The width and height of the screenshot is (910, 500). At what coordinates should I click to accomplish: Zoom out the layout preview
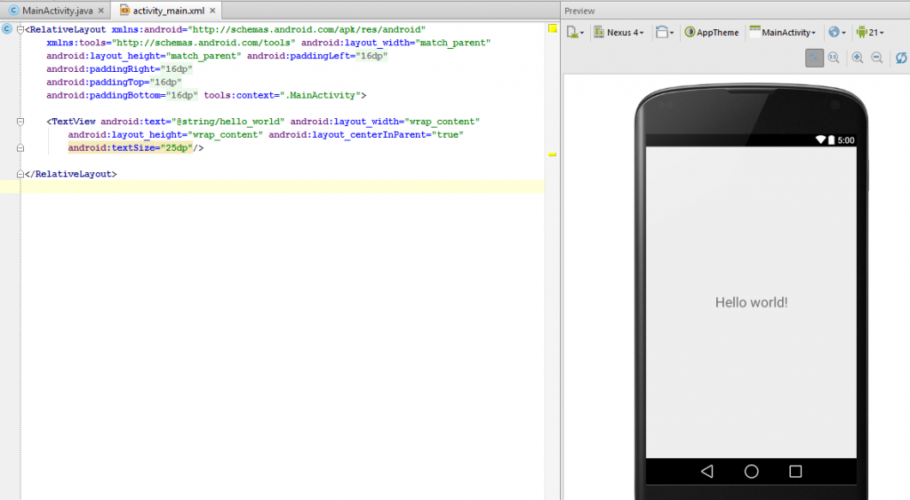click(877, 58)
